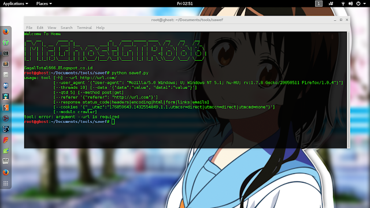Open the Terminal icon in the dock

pyautogui.click(x=6, y=53)
